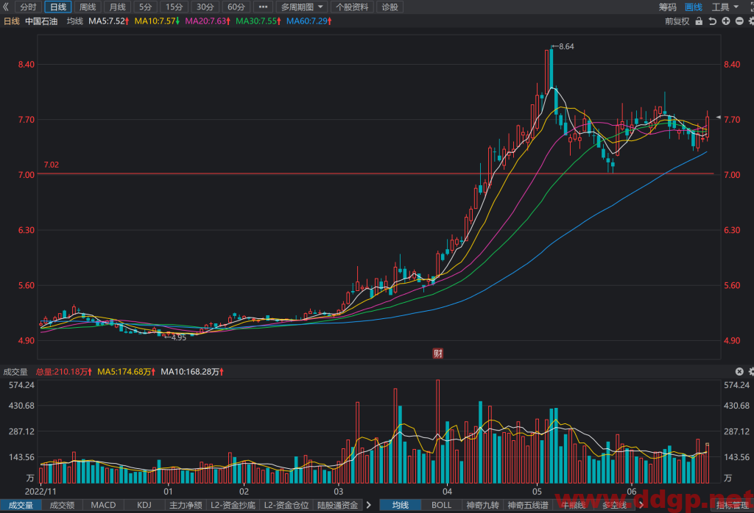Select the 成交额 indicator tab
The image size is (754, 513).
point(62,505)
